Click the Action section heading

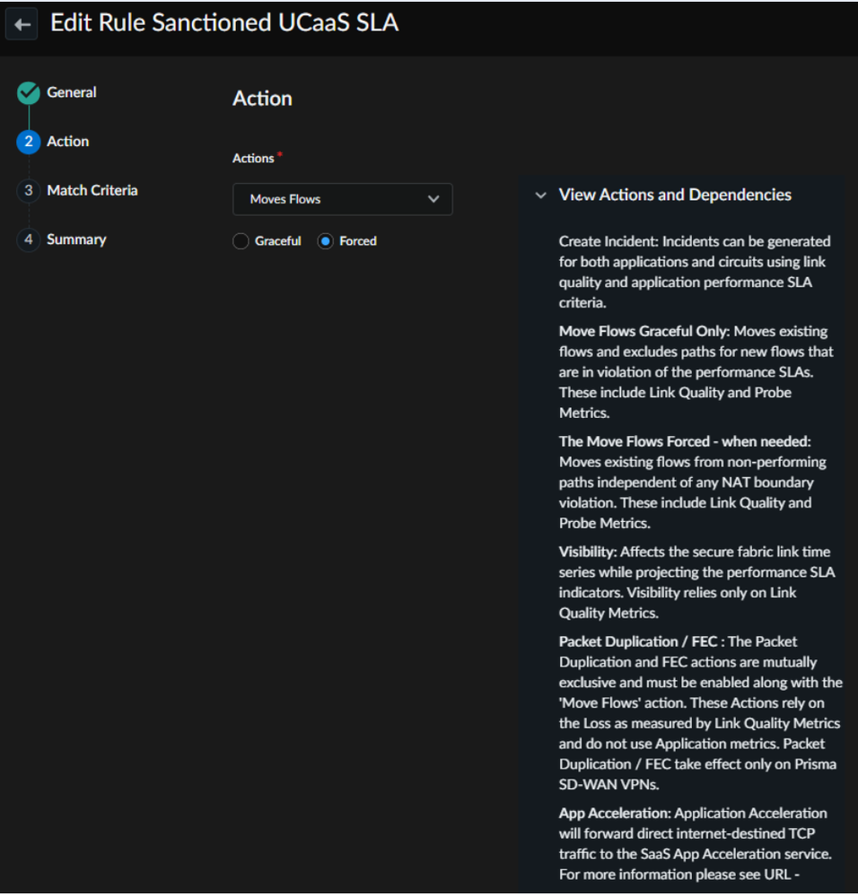[x=262, y=99]
